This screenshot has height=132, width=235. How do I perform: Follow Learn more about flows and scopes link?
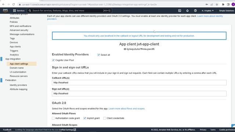[127, 109]
